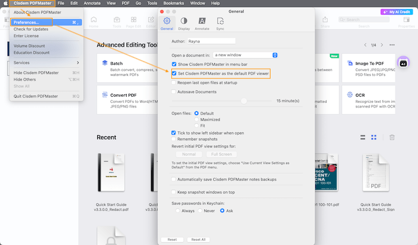
Task: Open the three-dot more options menu
Action: (392, 45)
